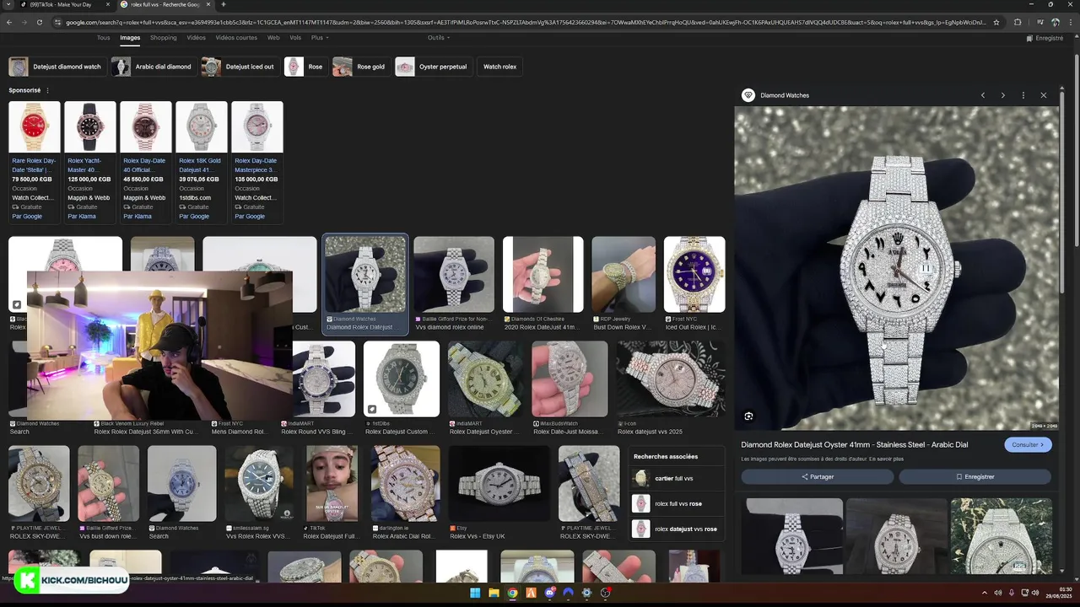This screenshot has width=1080, height=607.
Task: Click the Chrome icon in the taskbar
Action: pos(512,593)
